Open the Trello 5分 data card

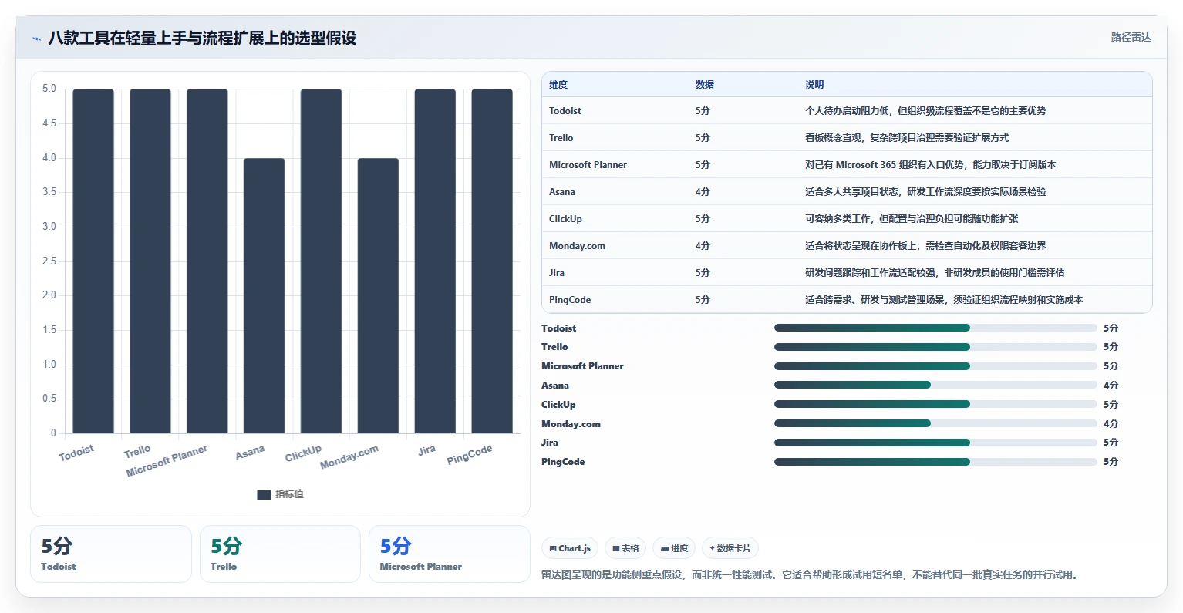click(280, 554)
